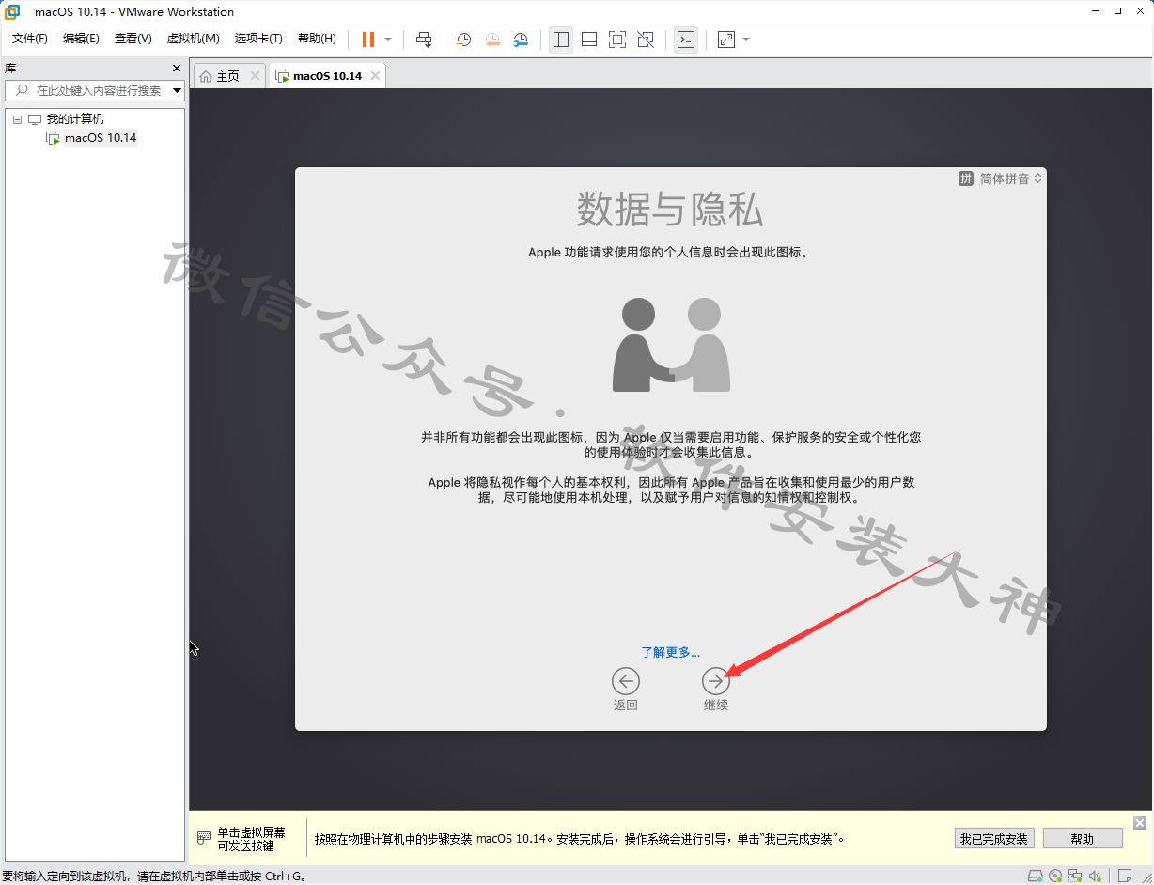Click the VMware Workstation title bar icon
Screen dimensions: 1154x885
coord(13,11)
